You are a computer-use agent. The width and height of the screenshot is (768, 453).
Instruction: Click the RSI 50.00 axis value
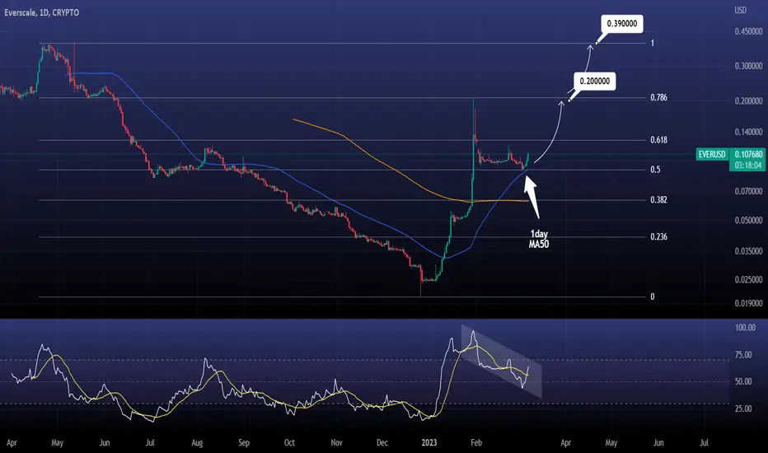[x=743, y=381]
